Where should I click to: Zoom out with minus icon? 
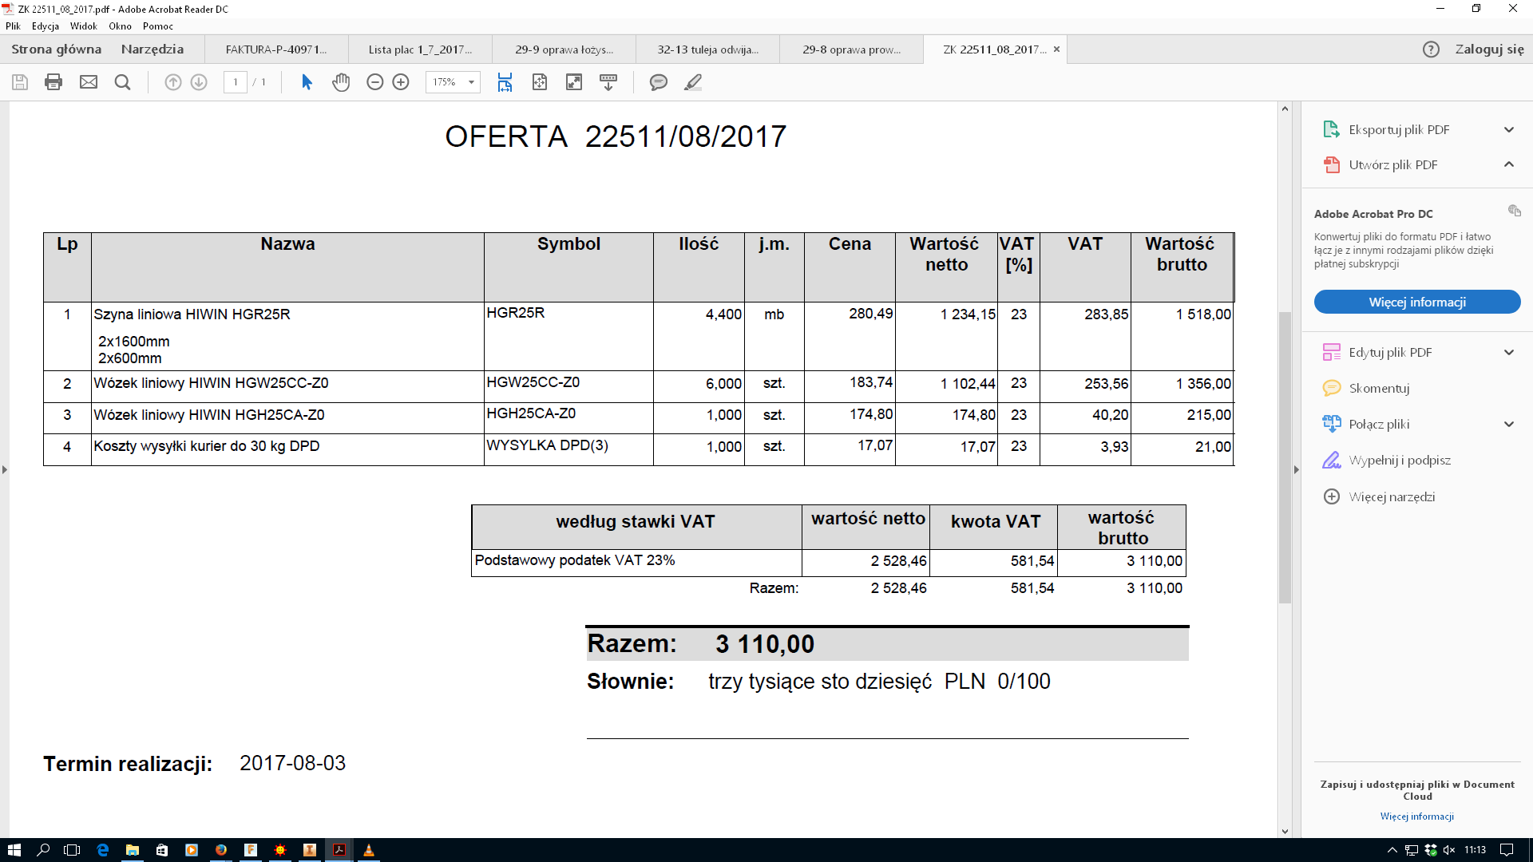(375, 82)
